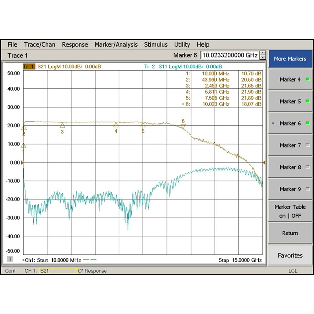The width and height of the screenshot is (314, 314).
Task: Click the Marker 6 frequency input field
Action: tap(230, 55)
